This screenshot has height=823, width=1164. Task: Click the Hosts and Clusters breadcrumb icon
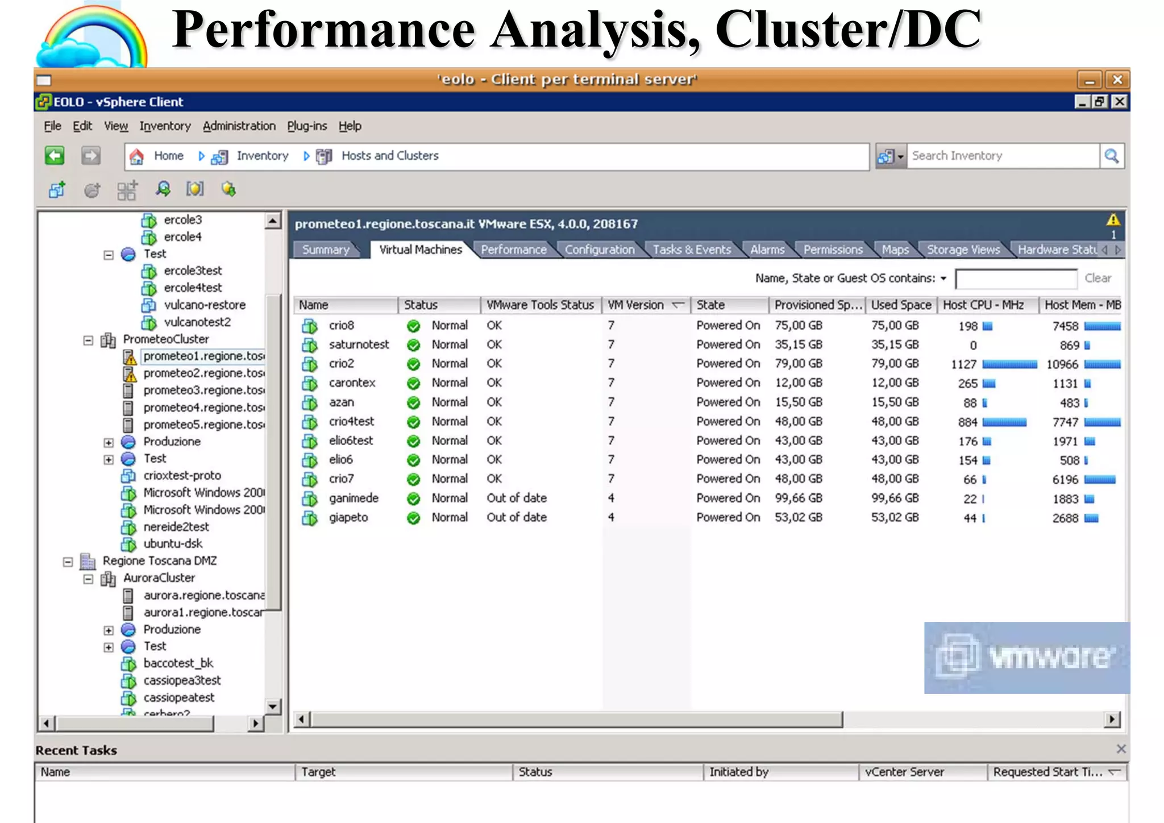tap(324, 156)
